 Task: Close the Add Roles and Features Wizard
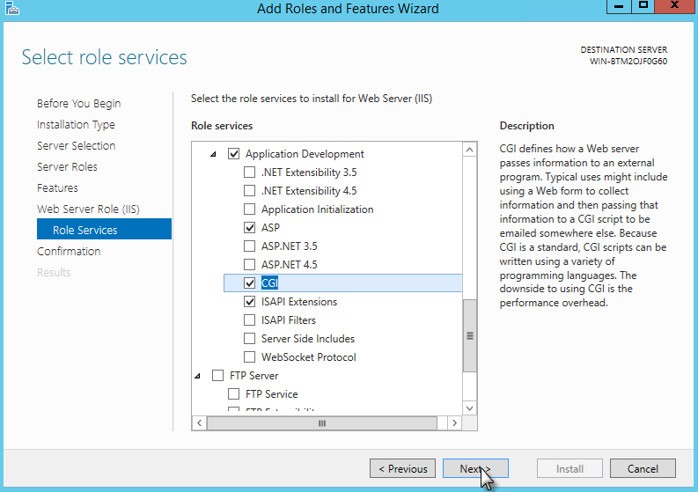tap(674, 7)
